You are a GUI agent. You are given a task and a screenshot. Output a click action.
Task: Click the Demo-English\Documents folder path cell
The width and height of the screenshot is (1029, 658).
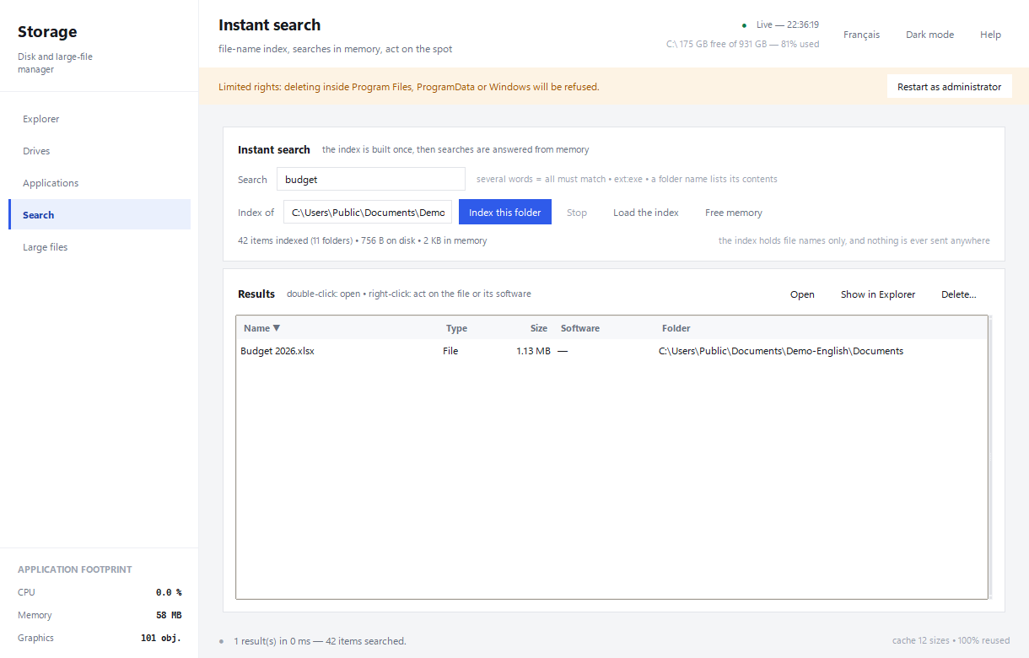(781, 351)
